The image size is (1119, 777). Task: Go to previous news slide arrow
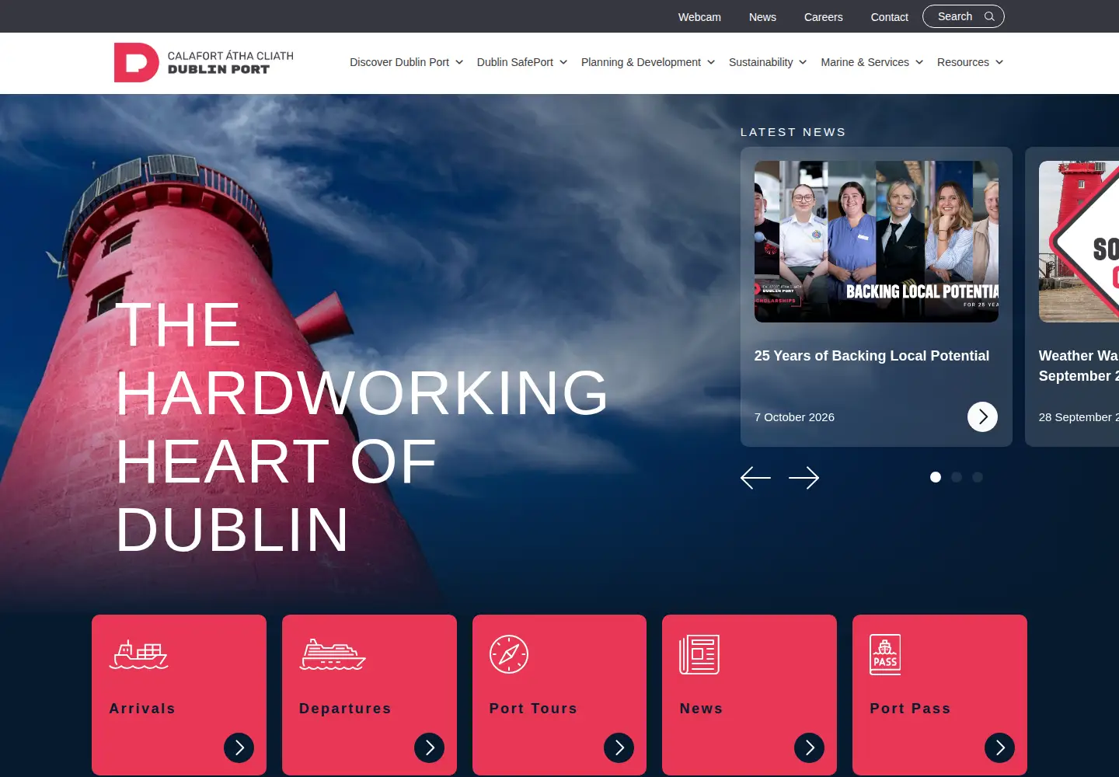pyautogui.click(x=755, y=478)
